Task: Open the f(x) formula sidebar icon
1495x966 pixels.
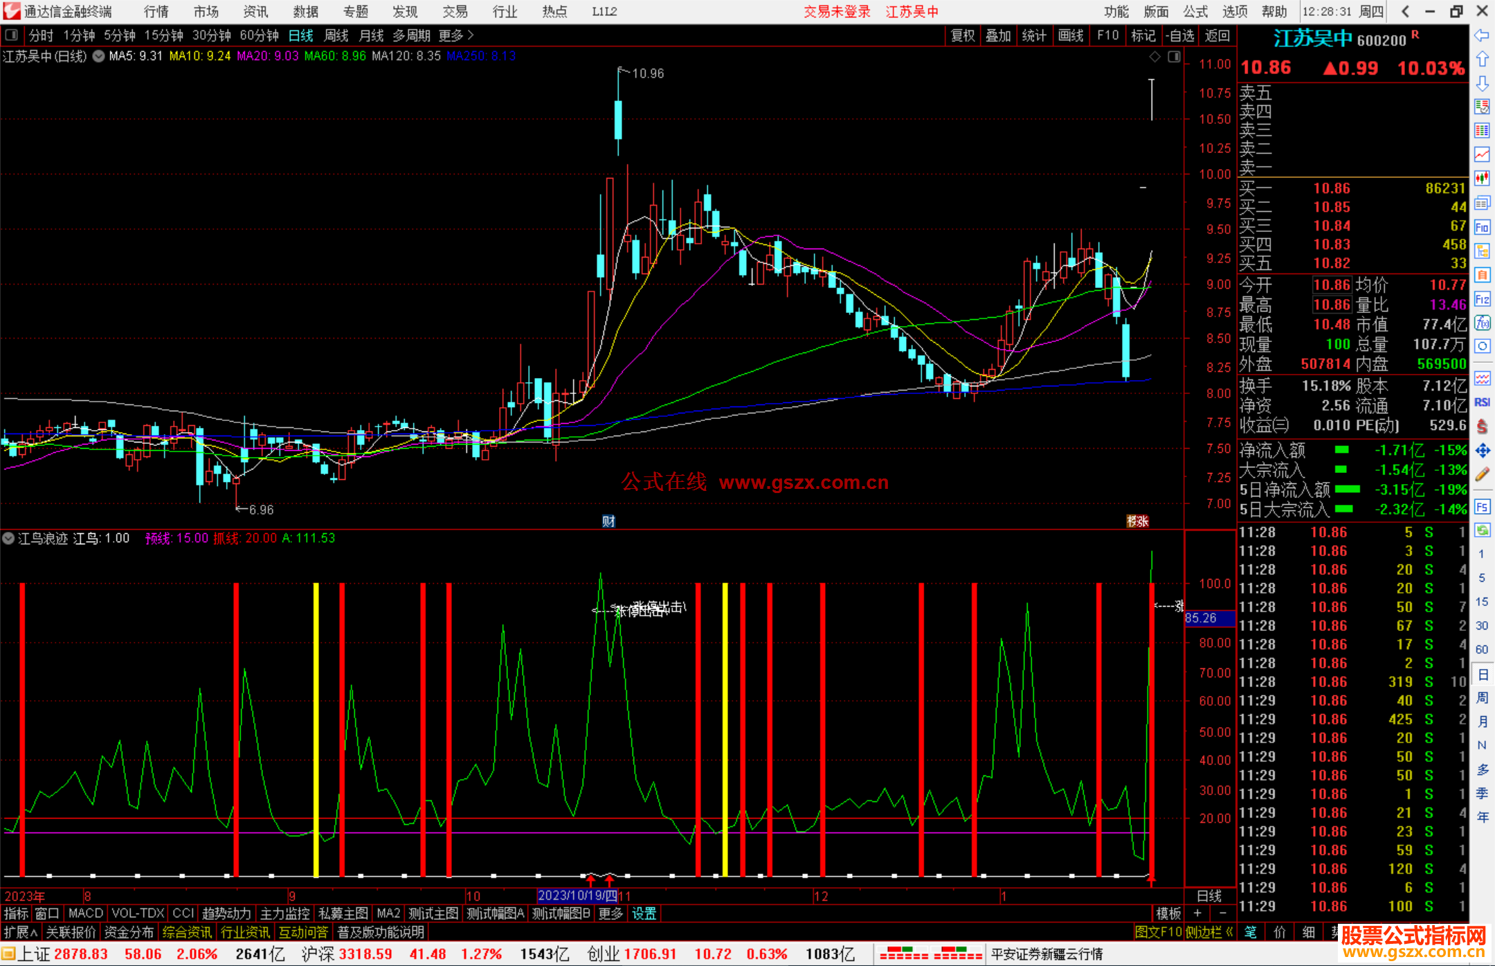Action: [1482, 323]
